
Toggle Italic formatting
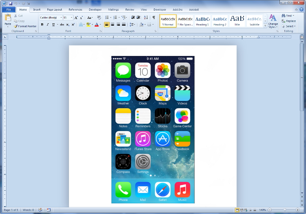coord(48,25)
